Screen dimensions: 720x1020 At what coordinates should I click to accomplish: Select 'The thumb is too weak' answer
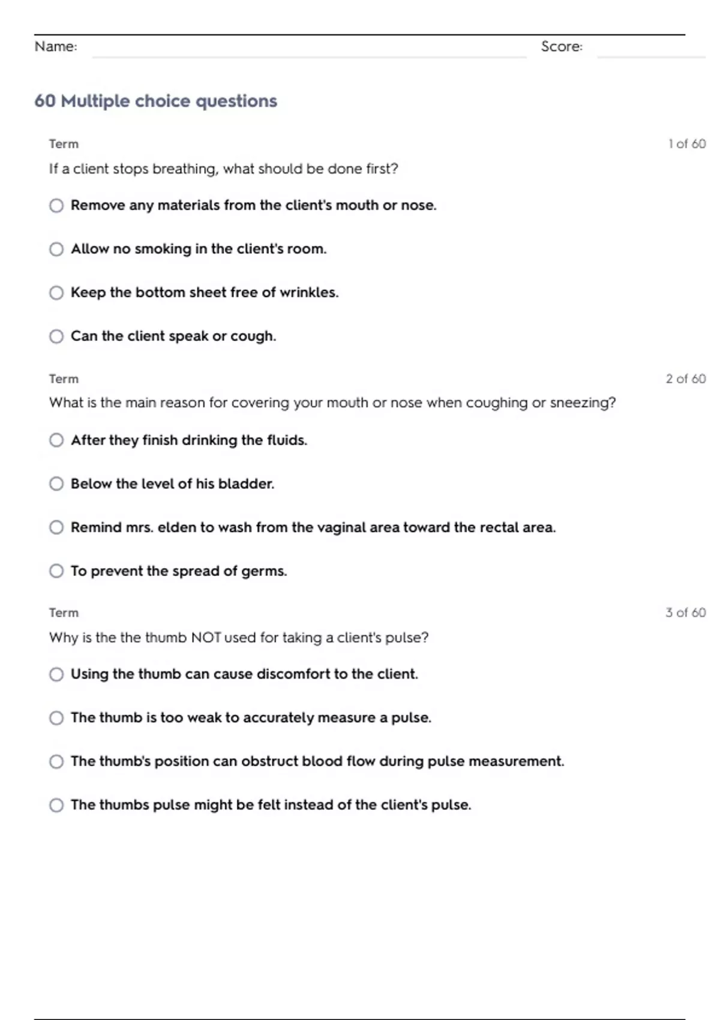coord(56,718)
